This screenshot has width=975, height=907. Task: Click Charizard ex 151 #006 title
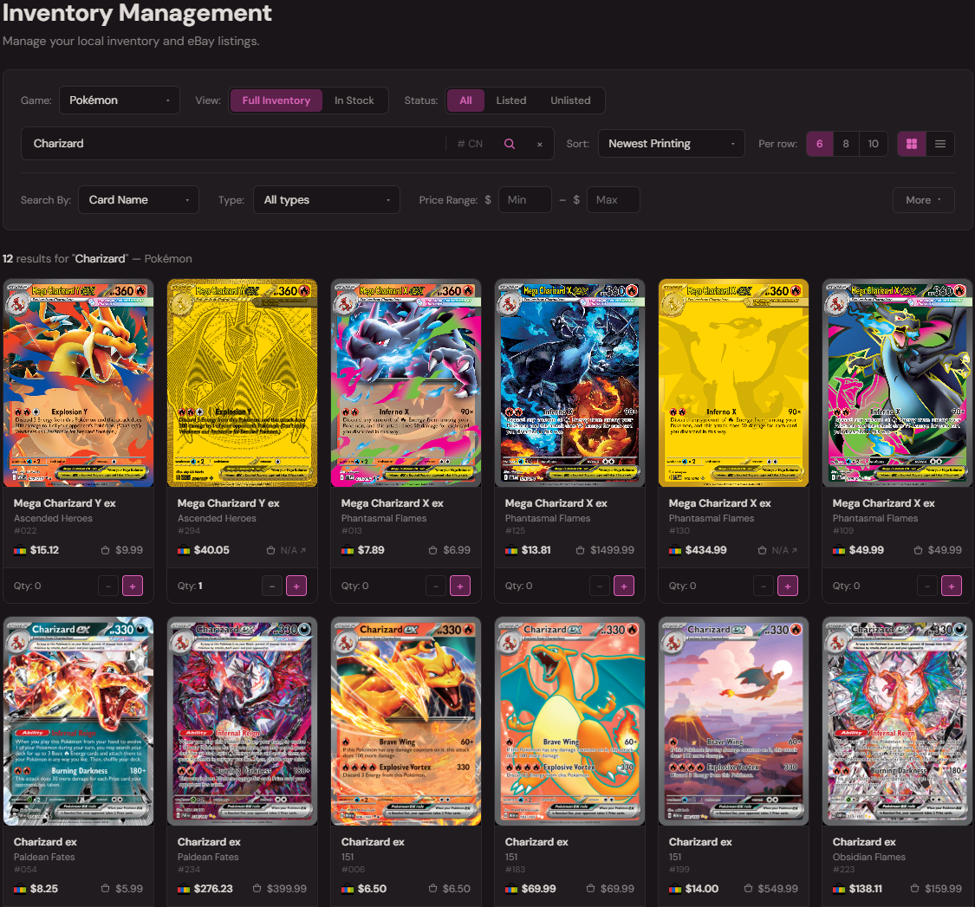pos(373,842)
